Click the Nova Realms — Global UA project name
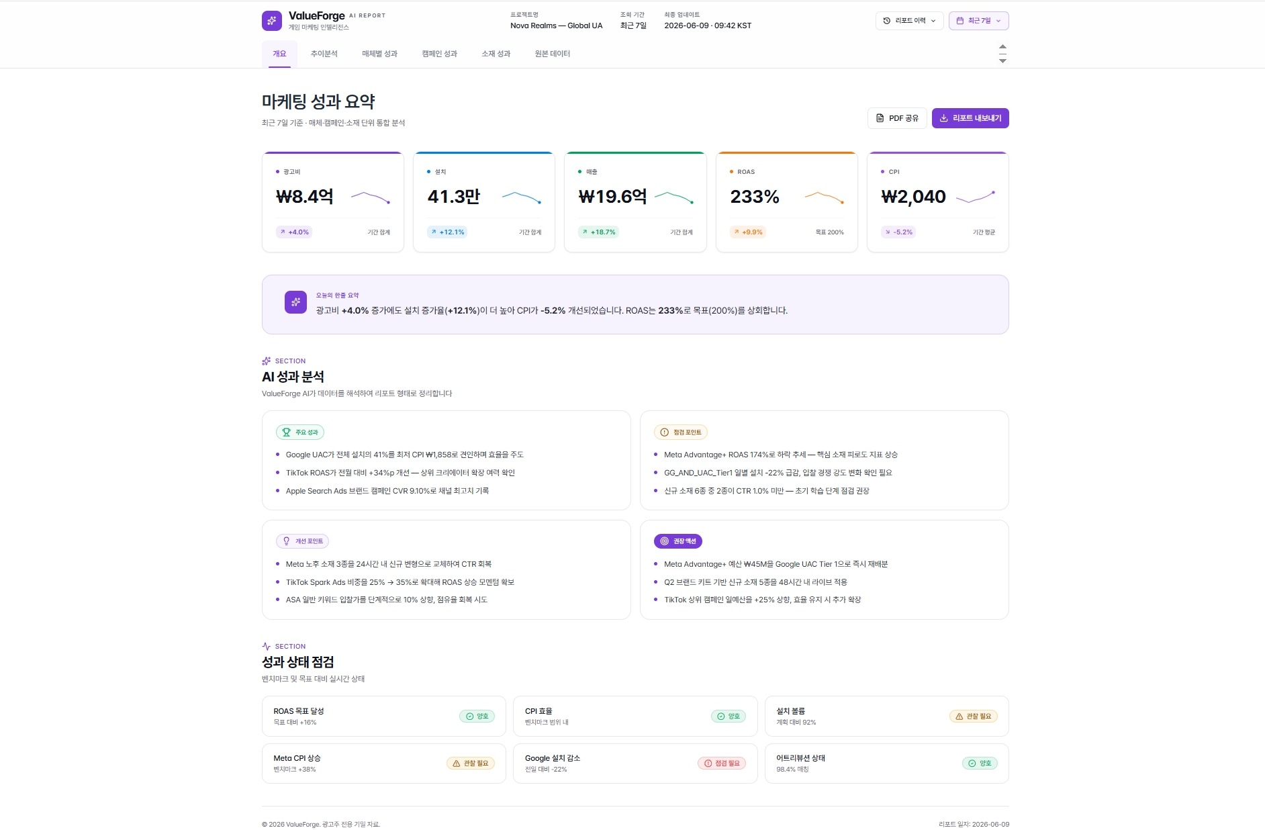Viewport: 1265px width, 830px height. pos(557,26)
